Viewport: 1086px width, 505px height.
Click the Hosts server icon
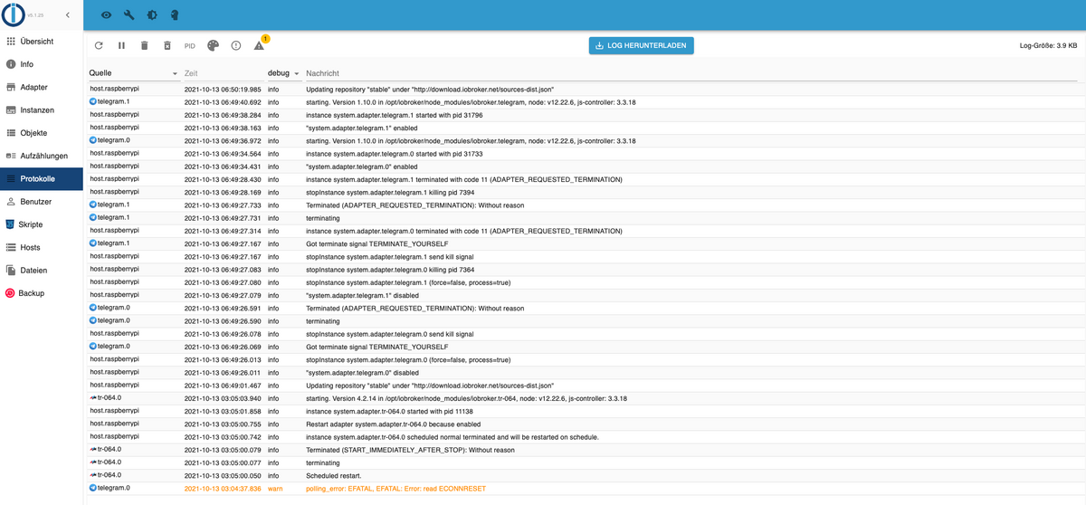click(x=11, y=247)
